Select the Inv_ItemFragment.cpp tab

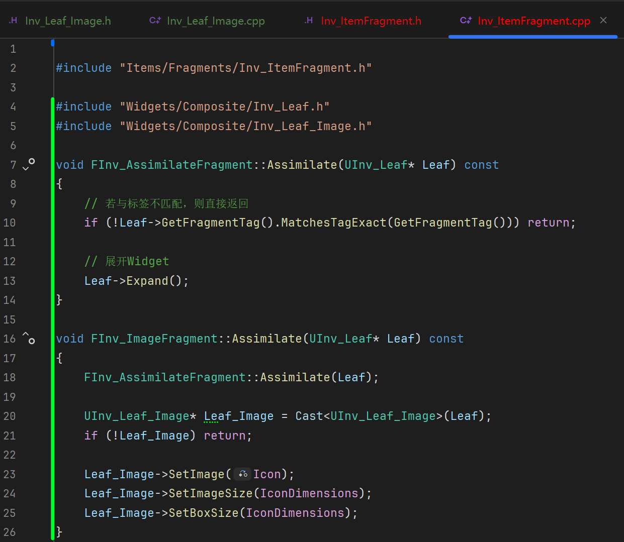pyautogui.click(x=533, y=21)
